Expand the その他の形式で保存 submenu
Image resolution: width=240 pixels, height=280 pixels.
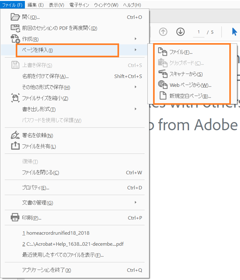pyautogui.click(x=135, y=87)
